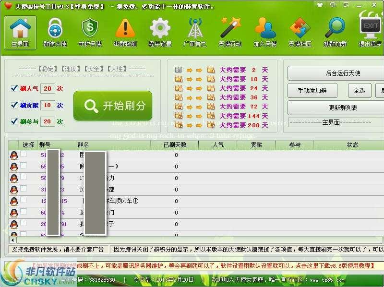Click the 大约需要 72 天 level row
Image resolution: width=384 pixels, height=287 pixels.
[x=221, y=107]
